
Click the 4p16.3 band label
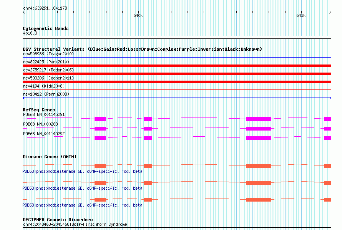[x=30, y=33]
